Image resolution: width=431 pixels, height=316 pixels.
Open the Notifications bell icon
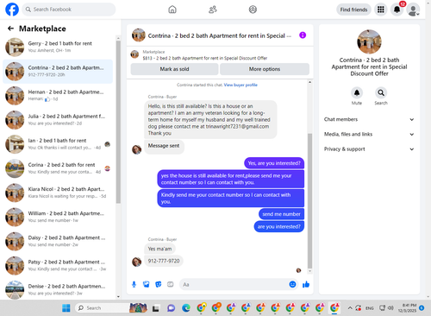pyautogui.click(x=397, y=9)
